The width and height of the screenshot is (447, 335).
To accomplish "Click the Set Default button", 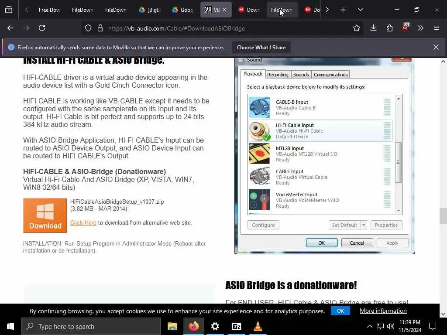I will point(344,225).
